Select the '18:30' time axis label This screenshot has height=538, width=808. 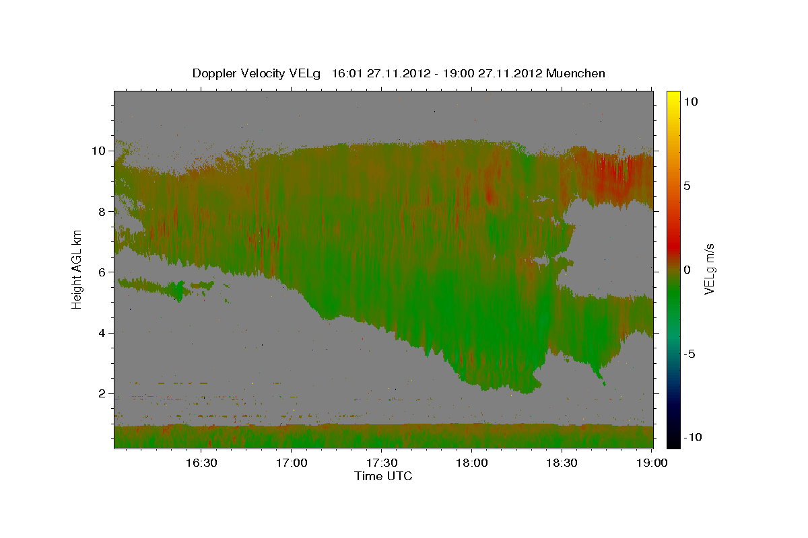coord(562,463)
